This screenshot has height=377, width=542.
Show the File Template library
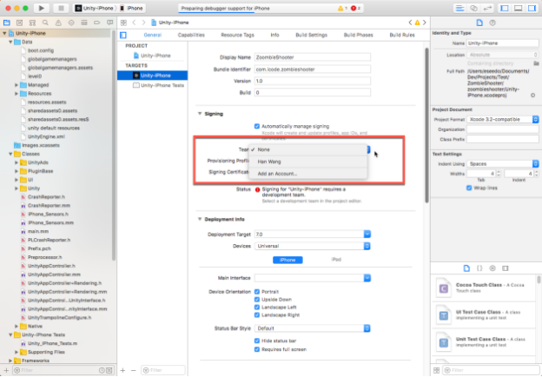466,268
